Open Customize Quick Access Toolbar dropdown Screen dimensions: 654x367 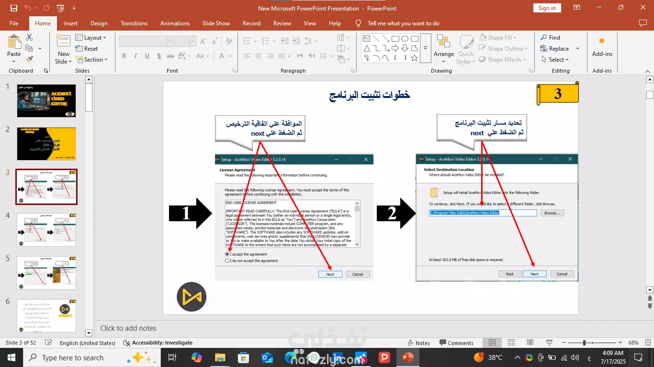pos(73,8)
